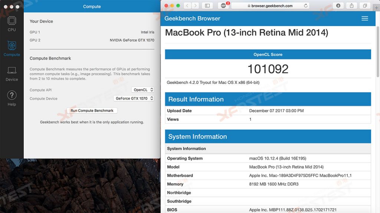
Task: Click the Model row value MacBook Pro
Action: tap(286, 167)
